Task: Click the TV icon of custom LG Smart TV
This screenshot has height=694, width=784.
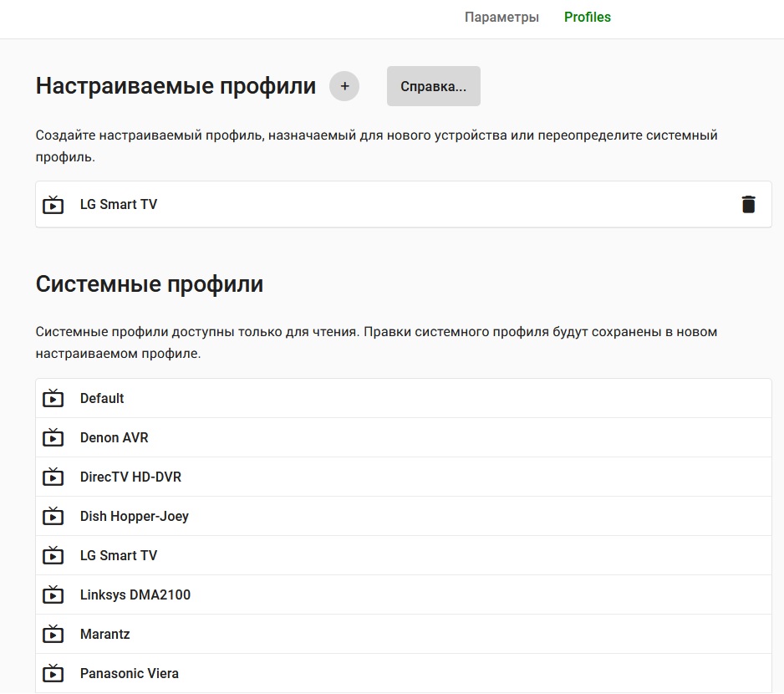Action: 53,204
